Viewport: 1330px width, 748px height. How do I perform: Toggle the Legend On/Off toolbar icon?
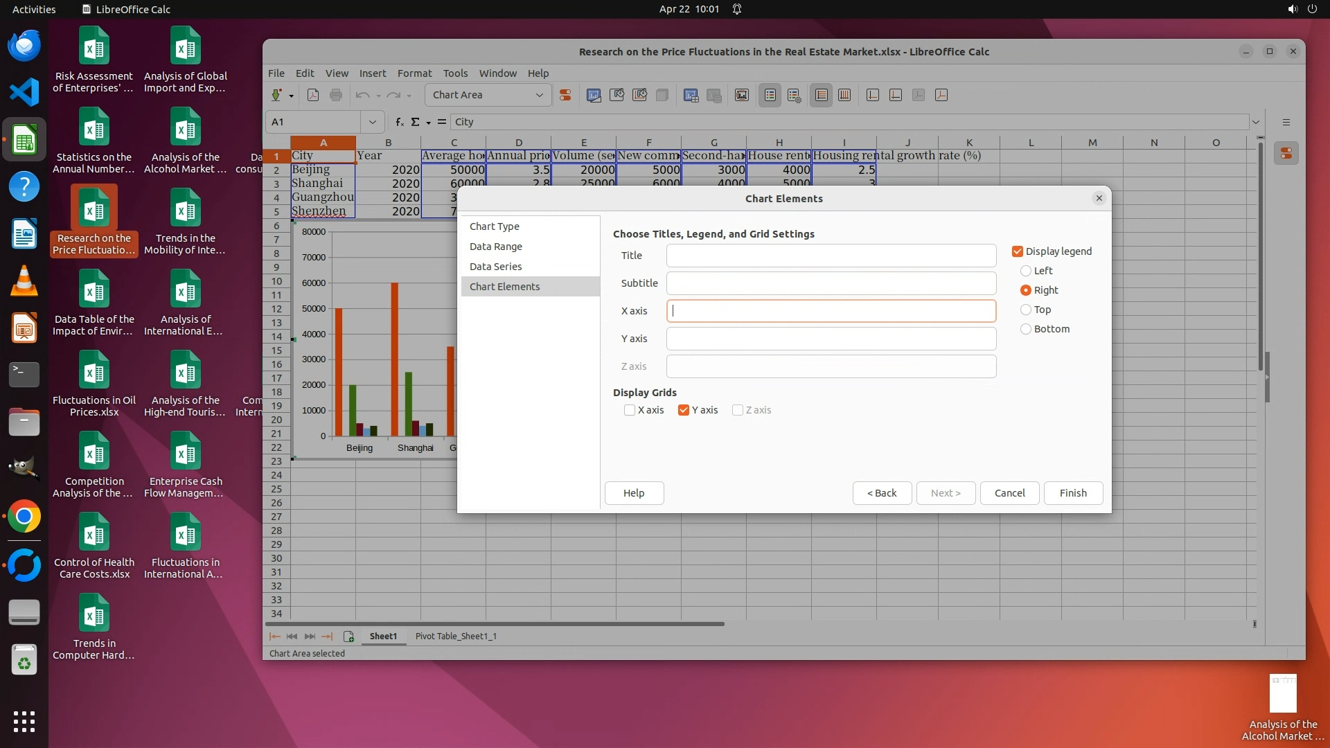tap(770, 96)
